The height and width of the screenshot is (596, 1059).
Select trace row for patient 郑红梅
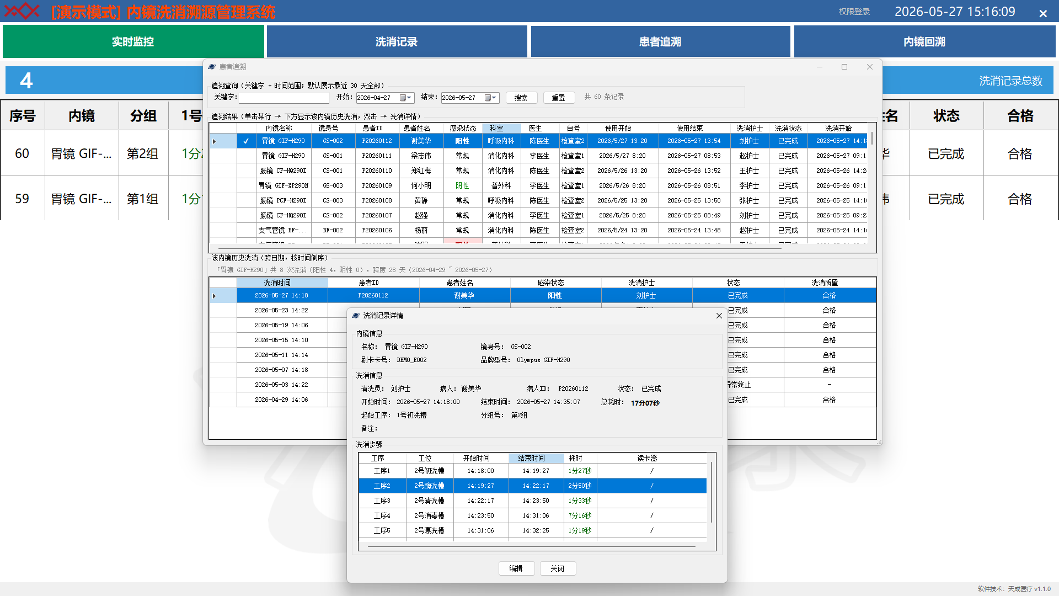(538, 171)
